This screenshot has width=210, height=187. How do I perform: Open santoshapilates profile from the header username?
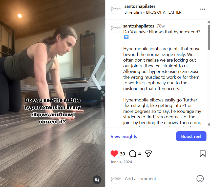[x=140, y=6]
